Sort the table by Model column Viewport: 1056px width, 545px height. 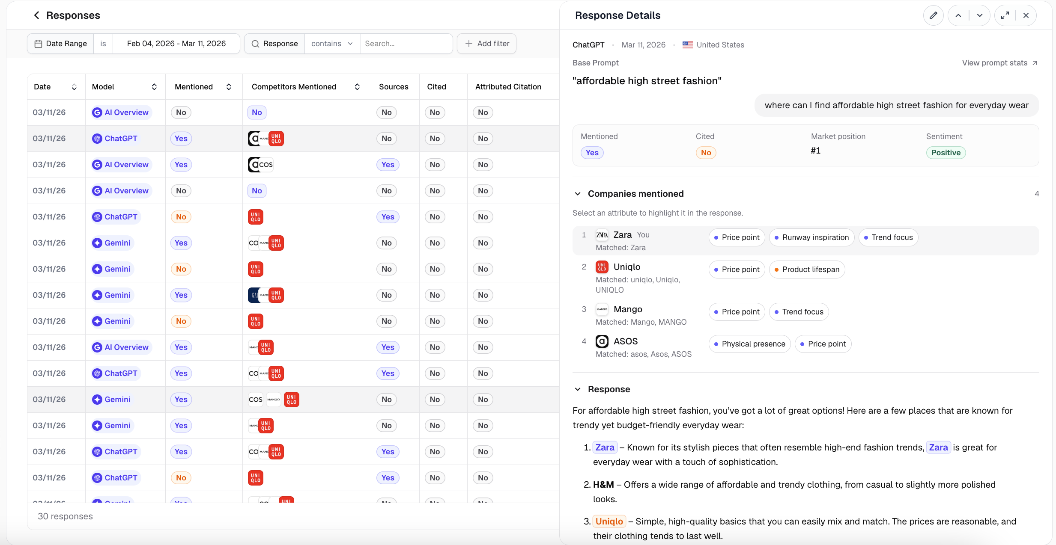coord(154,87)
